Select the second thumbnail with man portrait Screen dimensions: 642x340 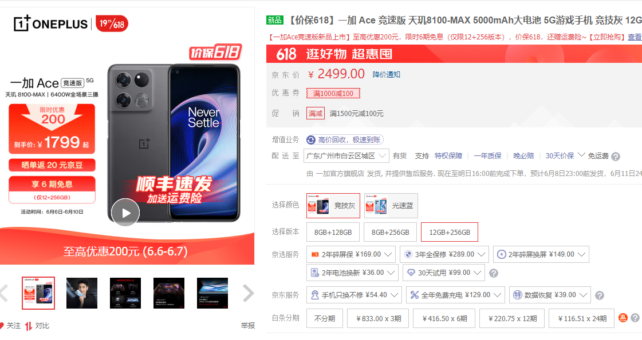82,293
